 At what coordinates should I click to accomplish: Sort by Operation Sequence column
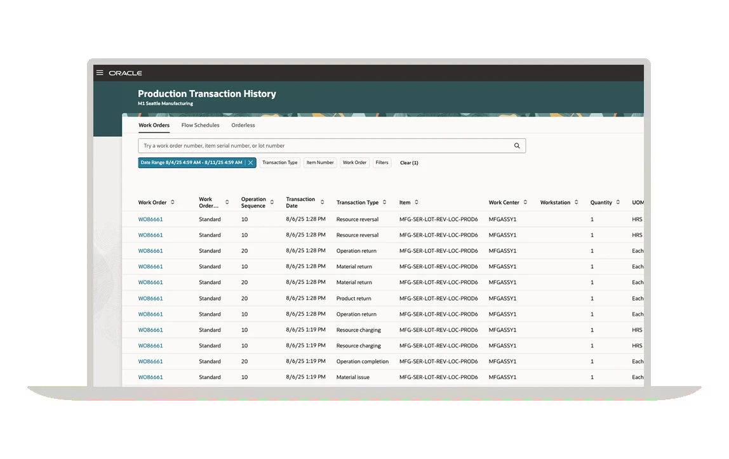click(x=272, y=203)
